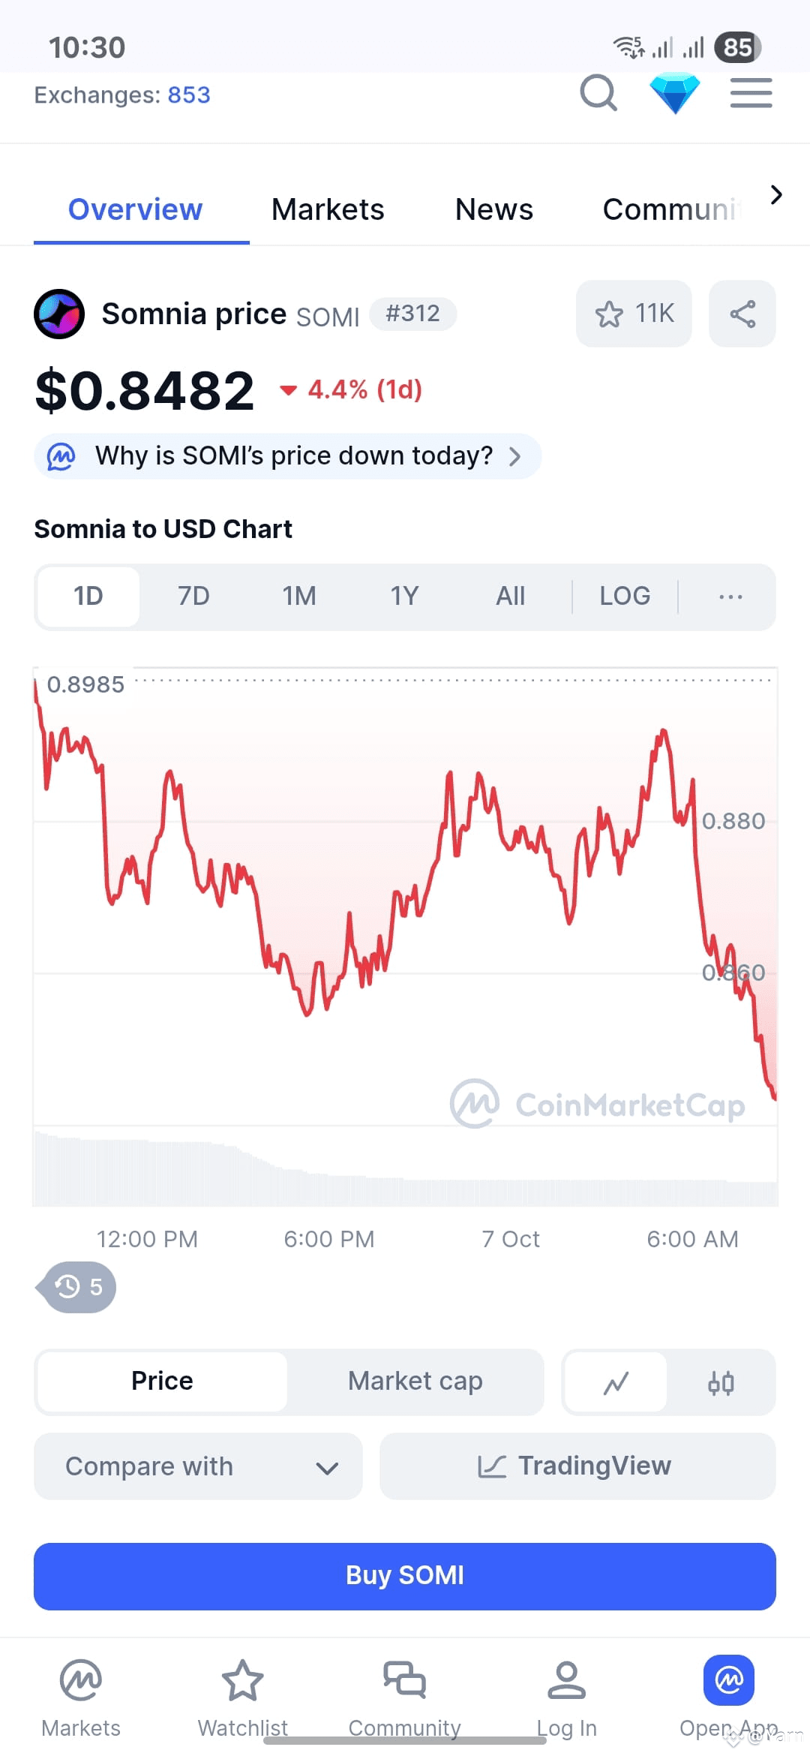The width and height of the screenshot is (810, 1756).
Task: Open more chart options ellipsis
Action: point(730,597)
